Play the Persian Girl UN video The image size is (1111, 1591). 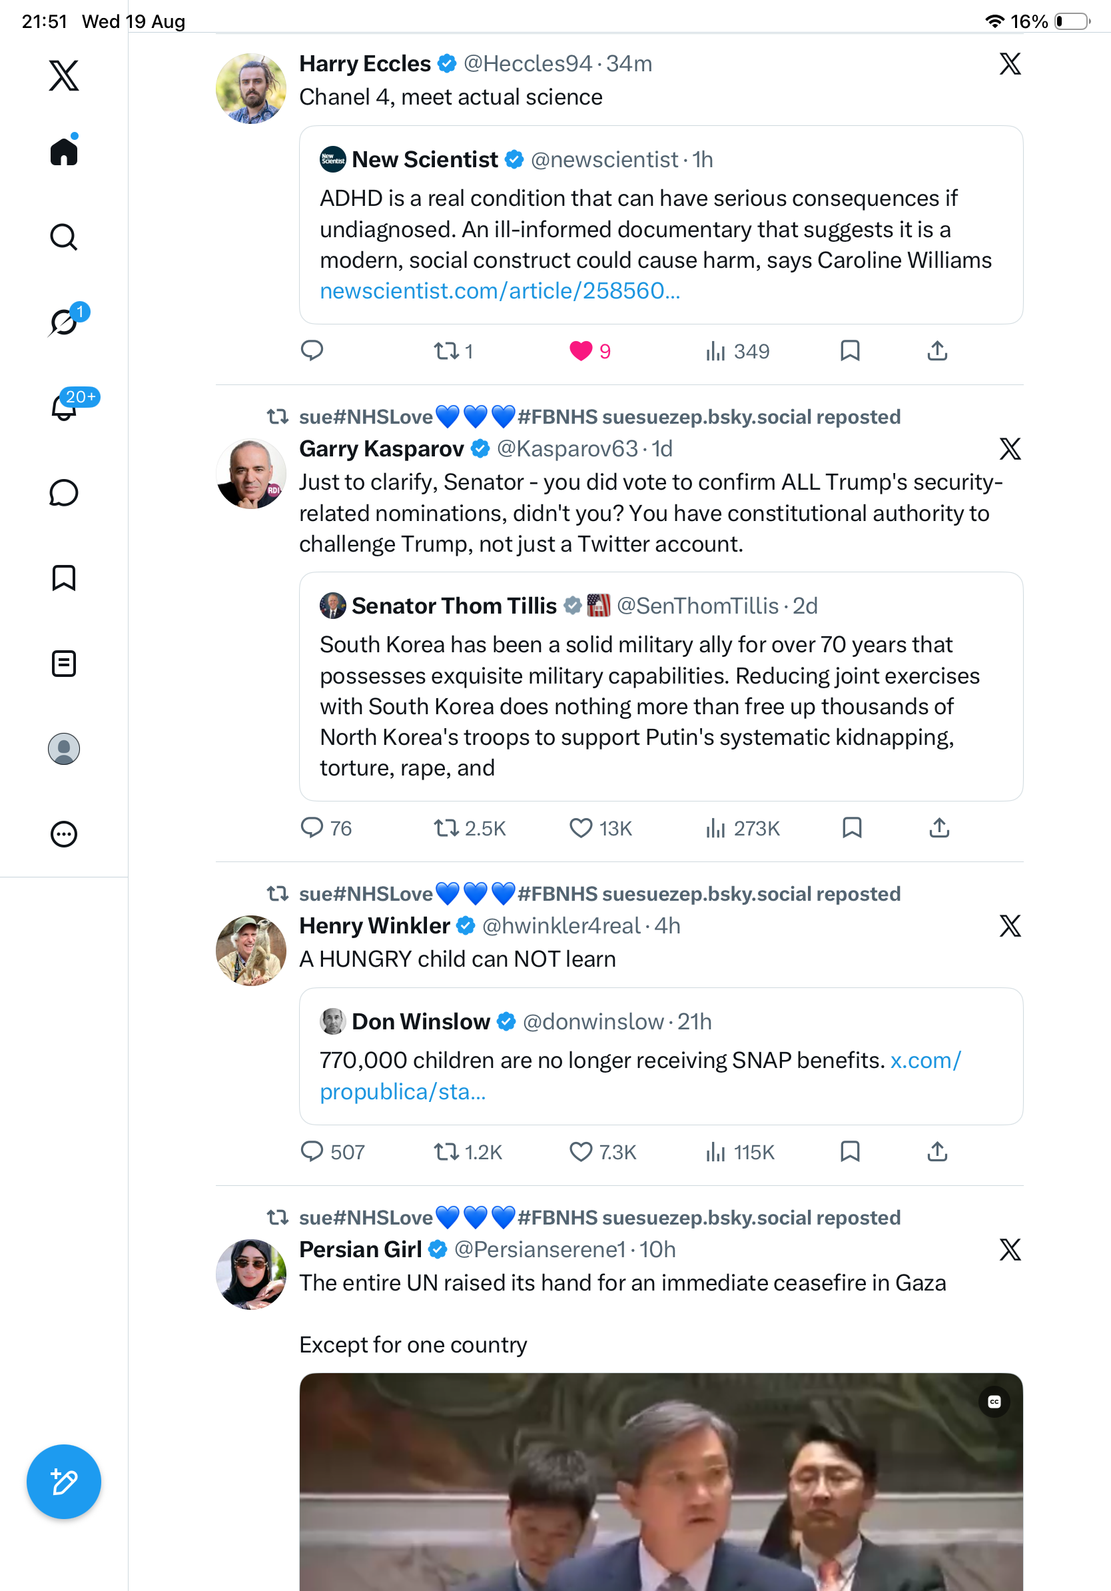tap(661, 1482)
